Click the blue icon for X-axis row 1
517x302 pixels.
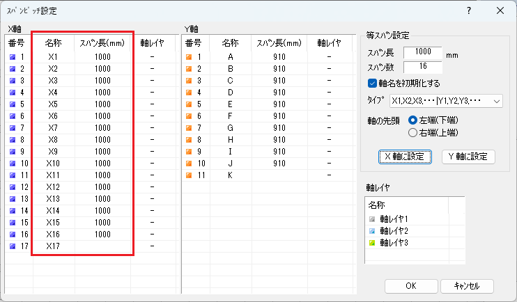coord(13,57)
